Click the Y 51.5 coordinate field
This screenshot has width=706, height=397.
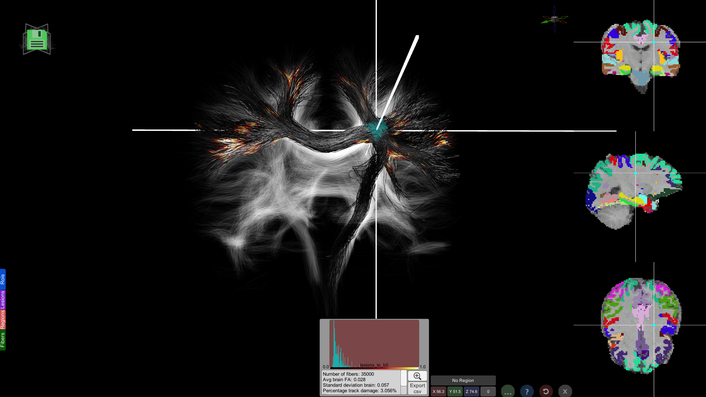coord(455,391)
